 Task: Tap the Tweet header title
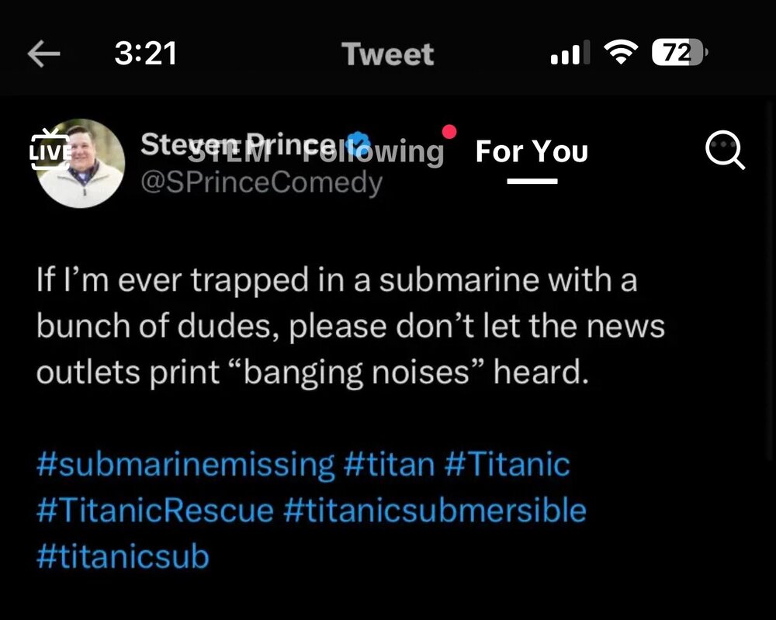(x=387, y=54)
